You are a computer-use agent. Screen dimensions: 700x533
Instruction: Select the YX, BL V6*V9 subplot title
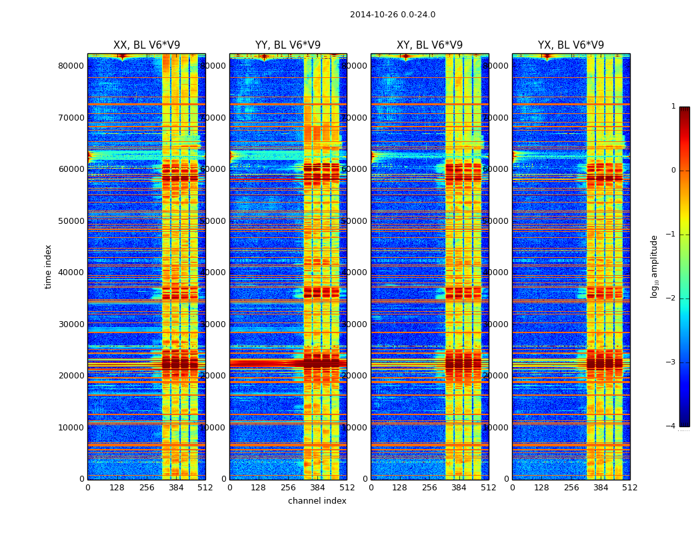571,45
